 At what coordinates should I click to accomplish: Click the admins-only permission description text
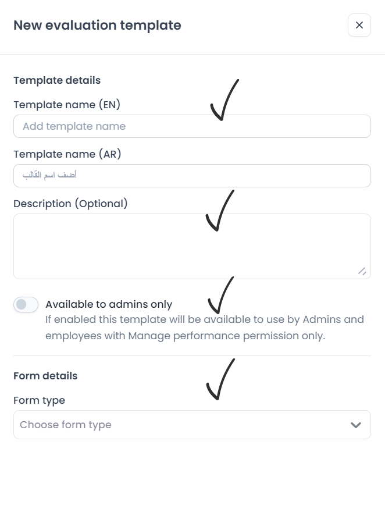[x=205, y=327]
